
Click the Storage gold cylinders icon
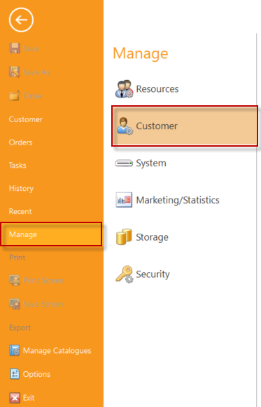(124, 236)
